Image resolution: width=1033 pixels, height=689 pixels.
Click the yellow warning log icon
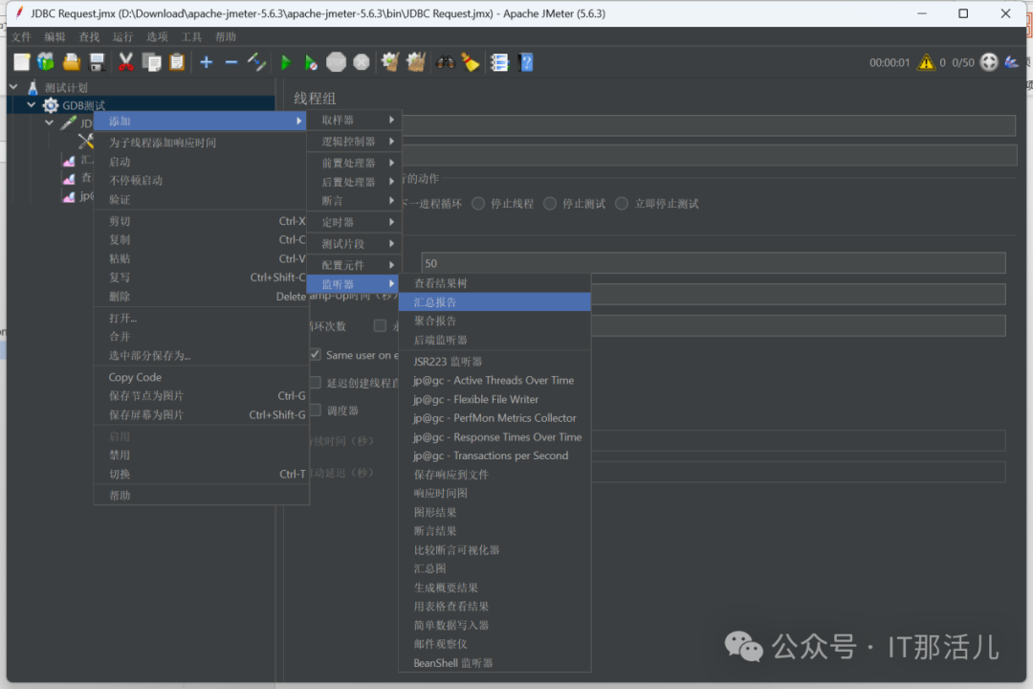(926, 62)
